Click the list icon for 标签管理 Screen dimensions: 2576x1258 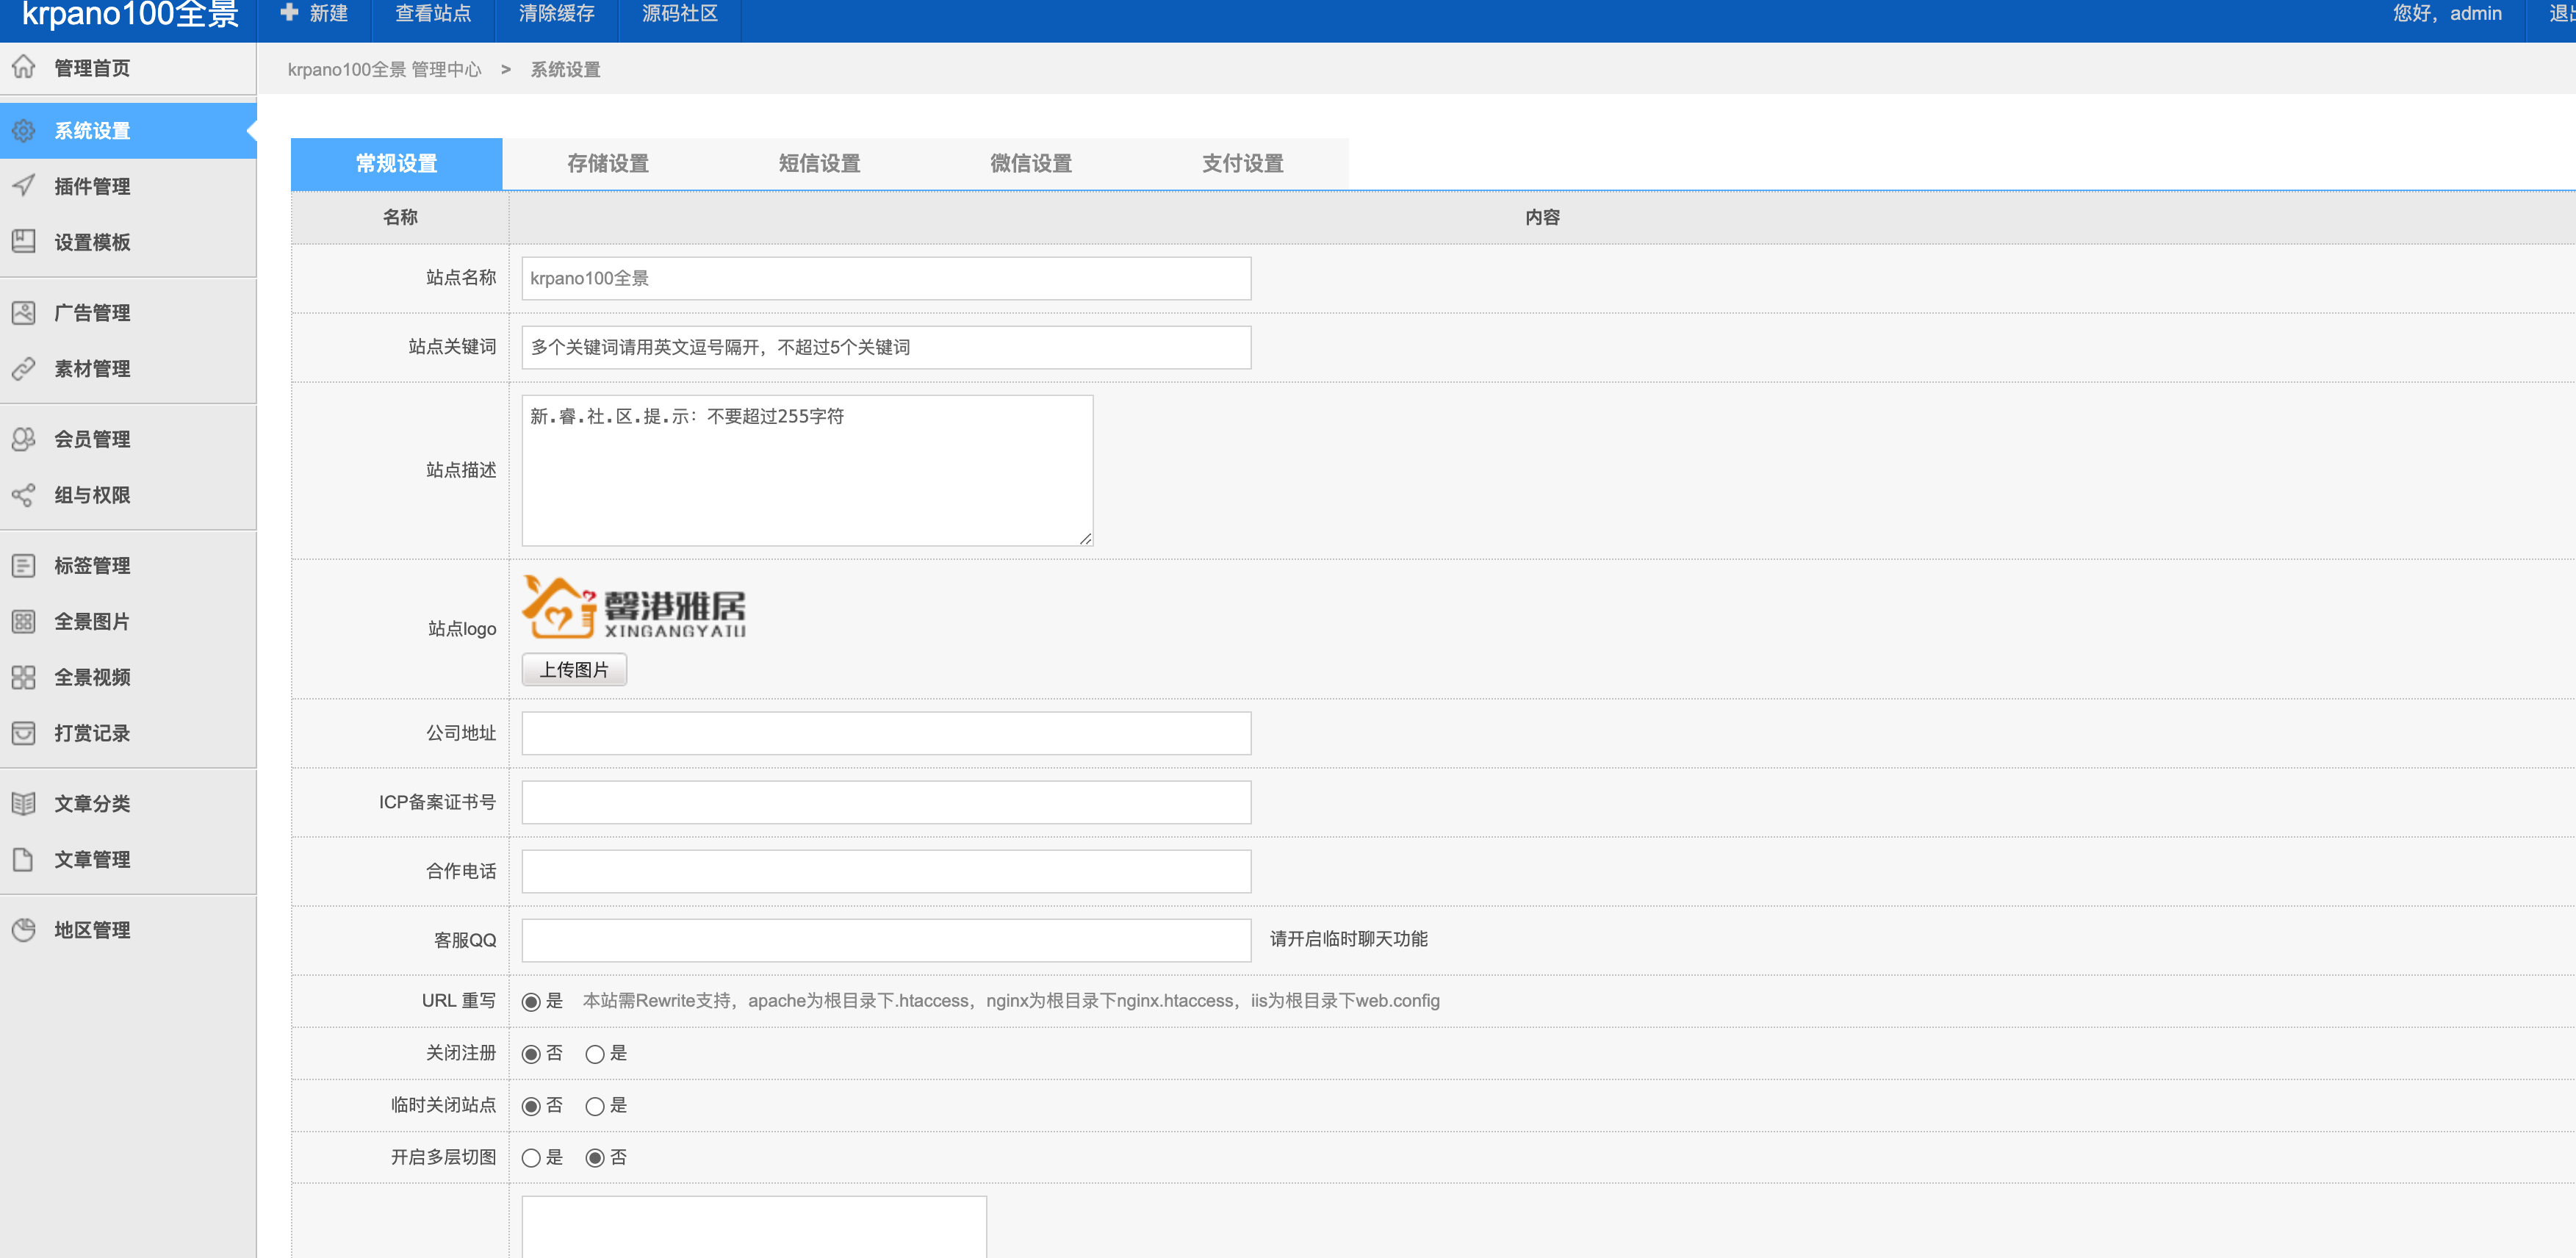(x=24, y=565)
